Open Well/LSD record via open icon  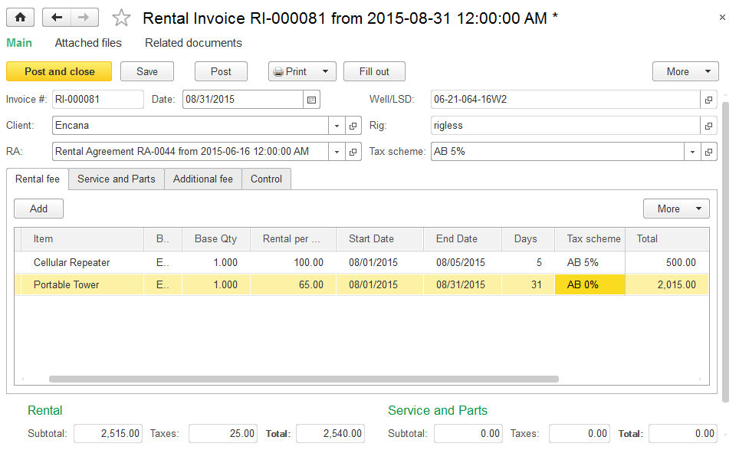point(709,100)
